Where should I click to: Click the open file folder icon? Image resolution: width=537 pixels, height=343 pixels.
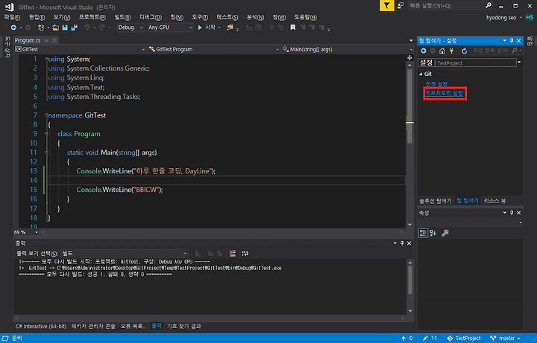coord(55,28)
